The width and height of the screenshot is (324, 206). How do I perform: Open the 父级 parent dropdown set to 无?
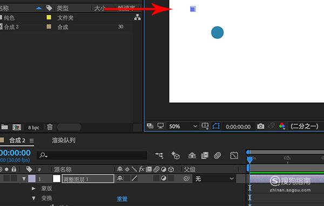(x=214, y=178)
